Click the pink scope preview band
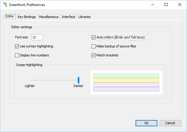This screenshot has height=132, width=187. coord(126,85)
